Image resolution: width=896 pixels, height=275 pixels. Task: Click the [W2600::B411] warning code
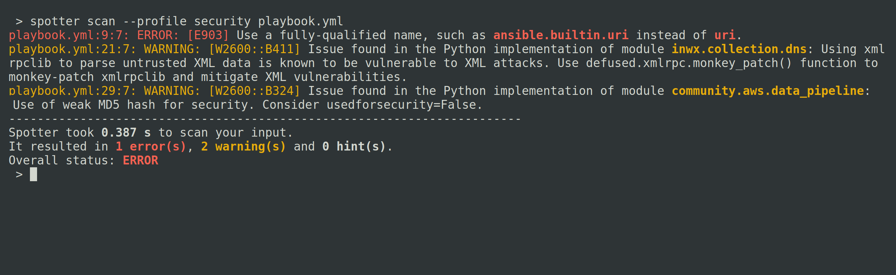[254, 49]
